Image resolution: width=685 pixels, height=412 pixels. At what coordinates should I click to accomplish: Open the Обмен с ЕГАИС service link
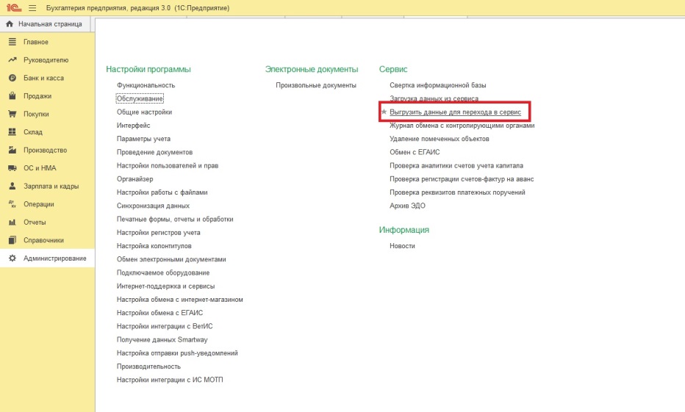pos(415,152)
